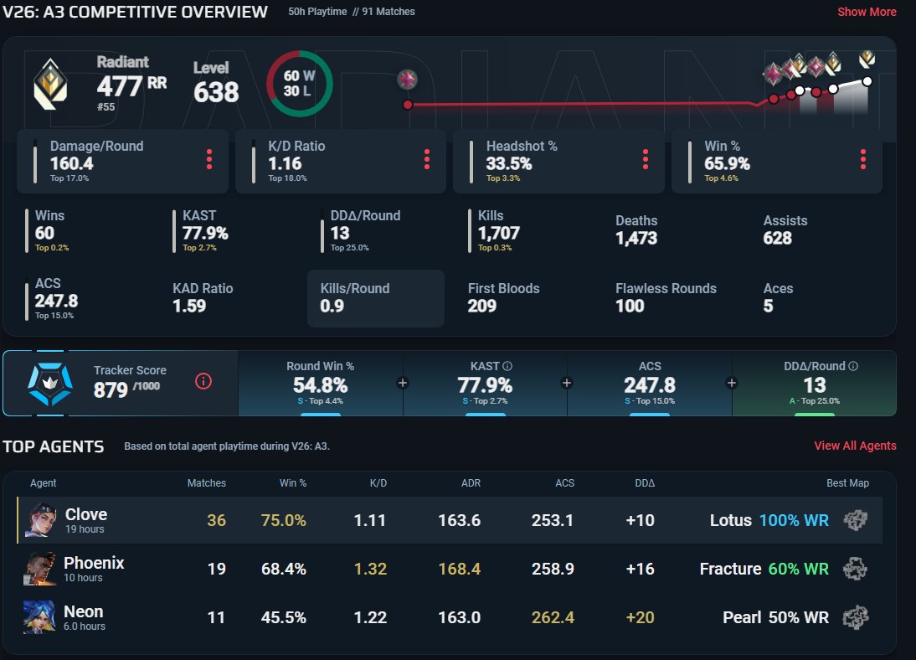Click Phoenix's 1.32 K/D value
This screenshot has height=660, width=916.
(x=370, y=568)
